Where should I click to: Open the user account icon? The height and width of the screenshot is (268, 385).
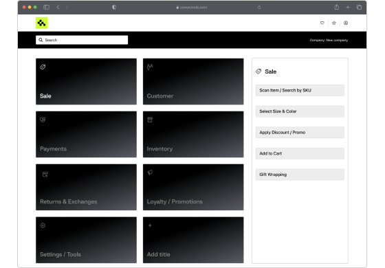point(346,23)
